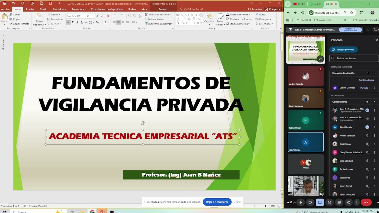
Task: Open the options menu for Daniel Leon
Action: [x=374, y=144]
